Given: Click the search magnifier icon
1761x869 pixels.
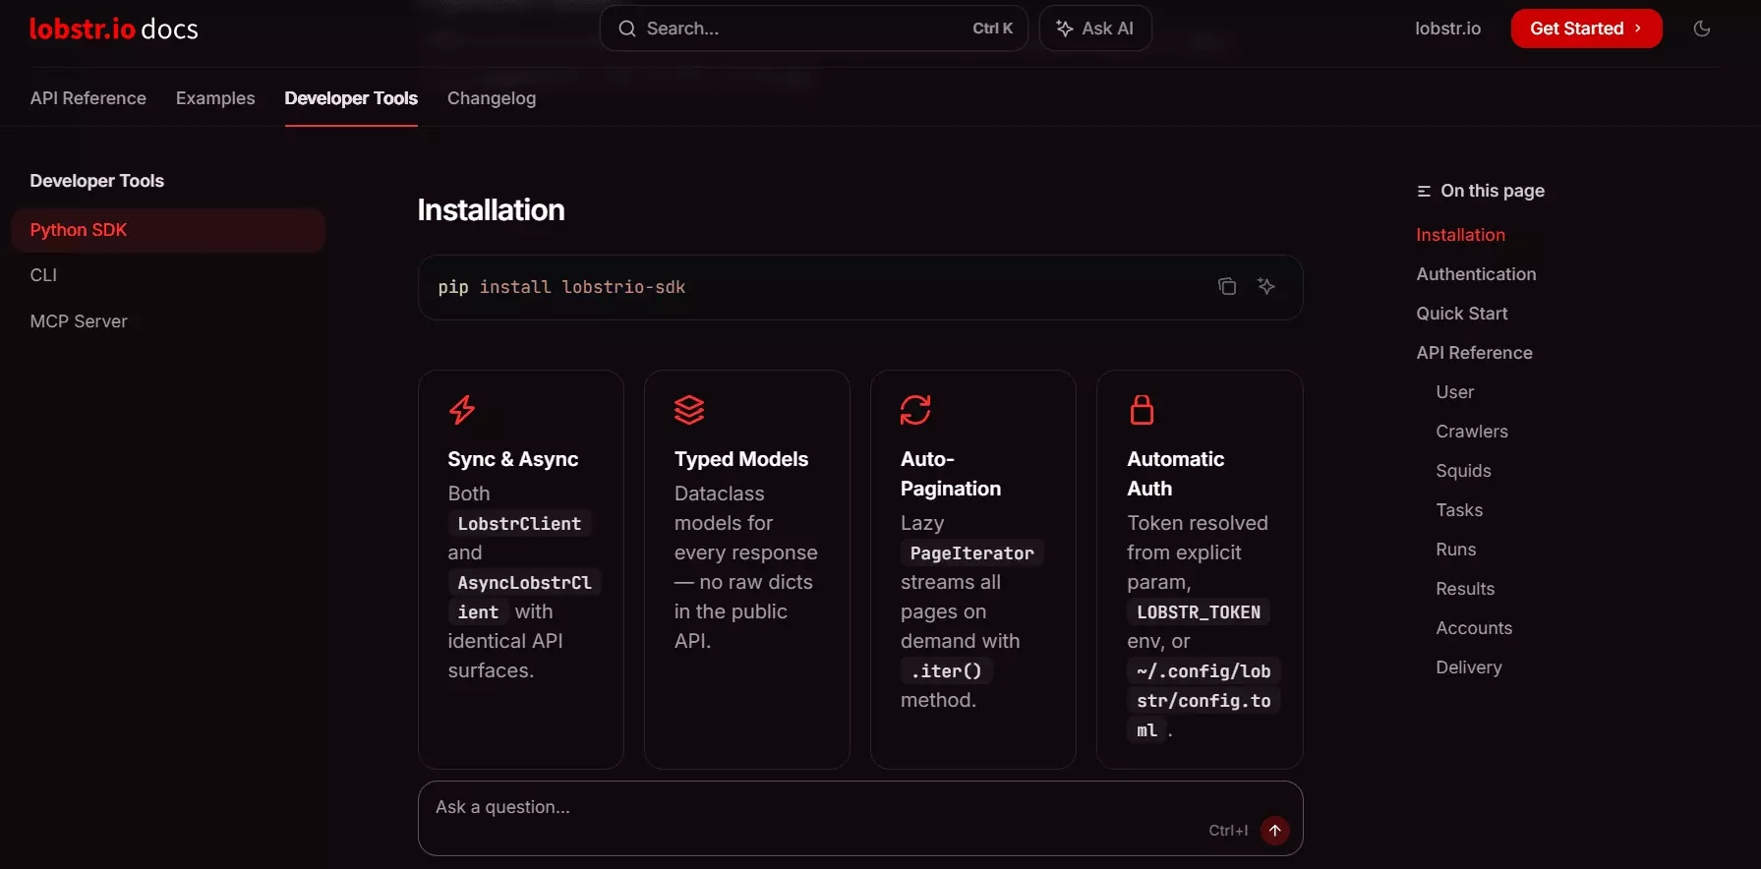Looking at the screenshot, I should click(627, 29).
